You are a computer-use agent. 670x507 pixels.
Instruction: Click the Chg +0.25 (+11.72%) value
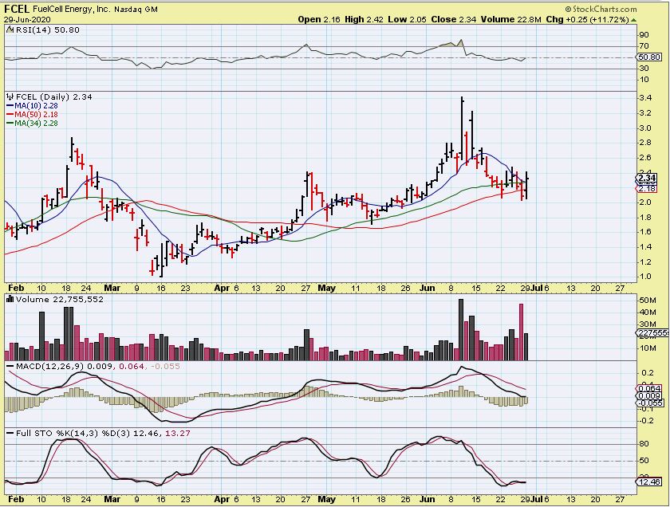click(588, 20)
